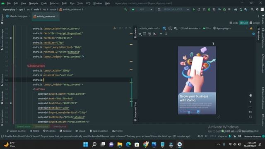Click the Stop icon in run toolbar
The width and height of the screenshot is (265, 149).
[x=229, y=10]
